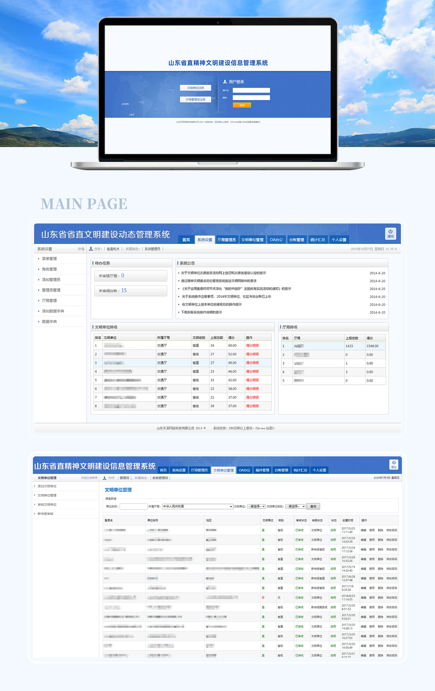Focus the 用户名 field on the login screen
The height and width of the screenshot is (691, 435).
(251, 90)
